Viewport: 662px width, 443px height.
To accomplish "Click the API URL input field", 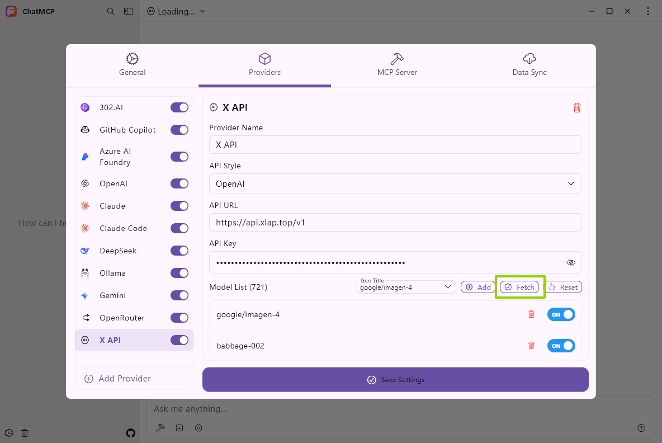I will (395, 223).
